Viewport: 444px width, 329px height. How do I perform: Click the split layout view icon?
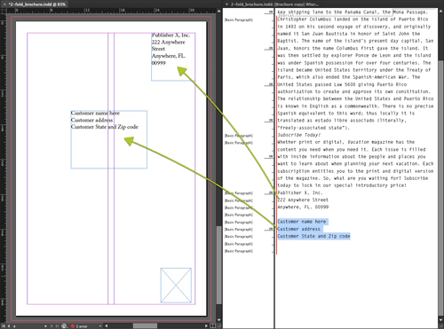click(x=212, y=326)
